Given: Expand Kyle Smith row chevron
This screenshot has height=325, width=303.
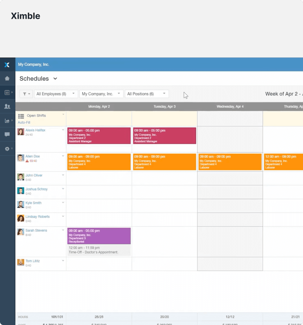Looking at the screenshot, I should (63, 203).
